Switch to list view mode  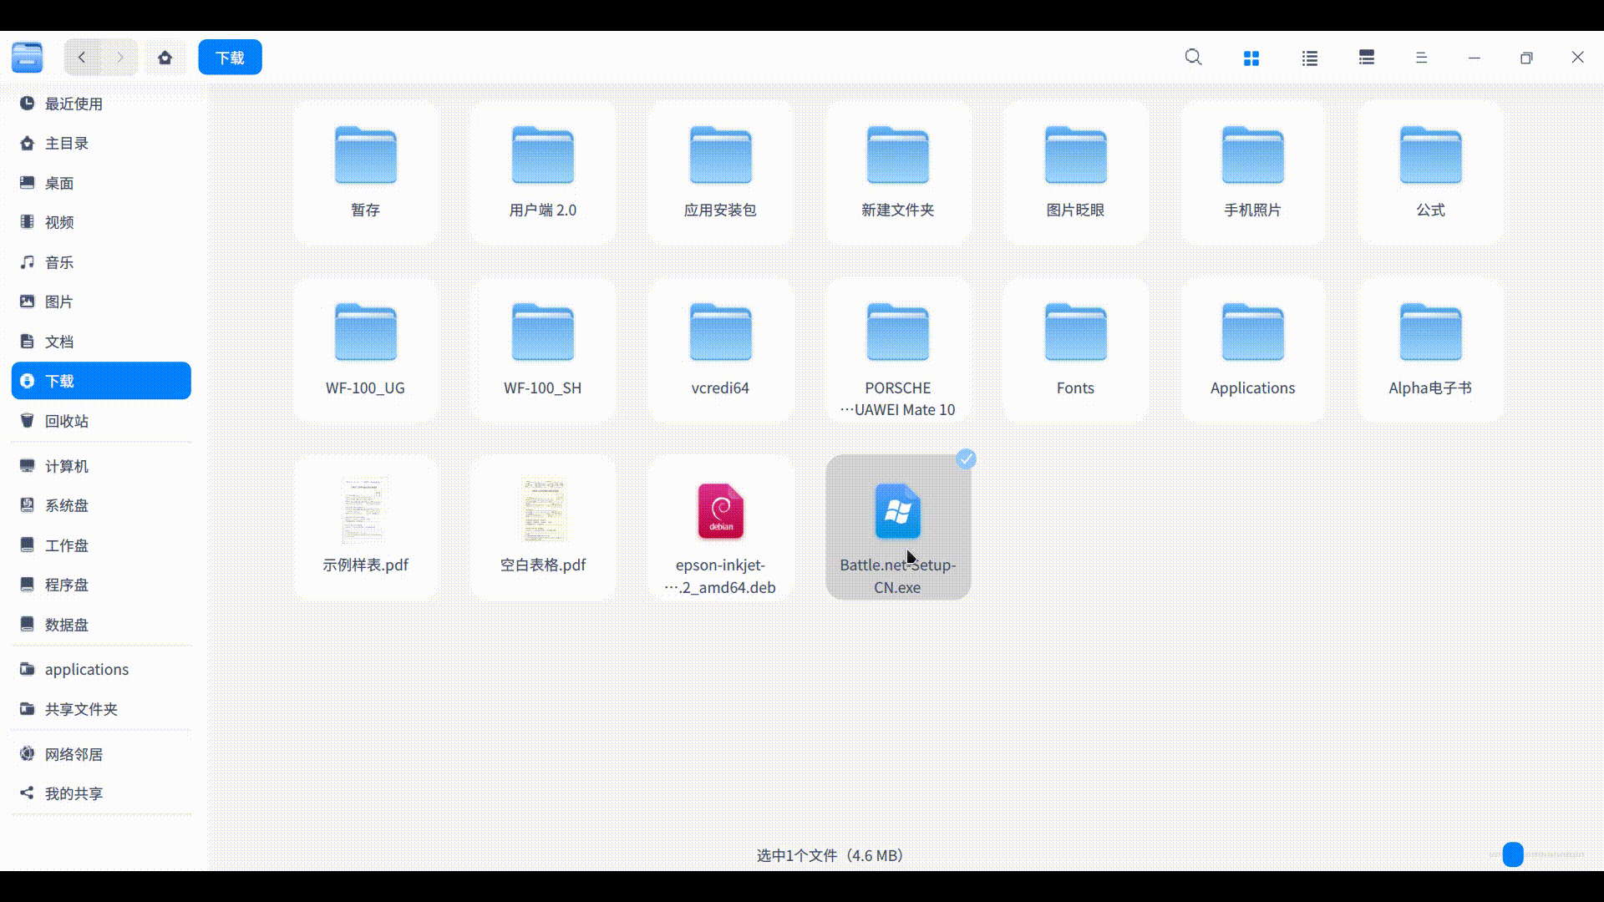(1309, 58)
